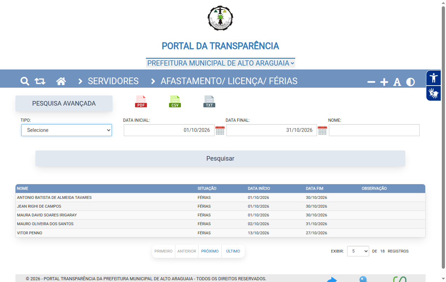Click date 02/10/2026 in Mauro Oliveira row
Screen dimensions: 446x282
click(x=258, y=224)
